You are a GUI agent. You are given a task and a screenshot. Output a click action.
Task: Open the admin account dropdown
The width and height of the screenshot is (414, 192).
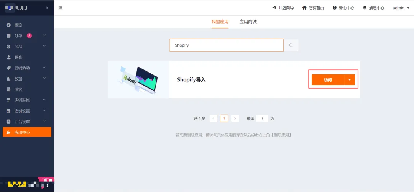point(401,8)
